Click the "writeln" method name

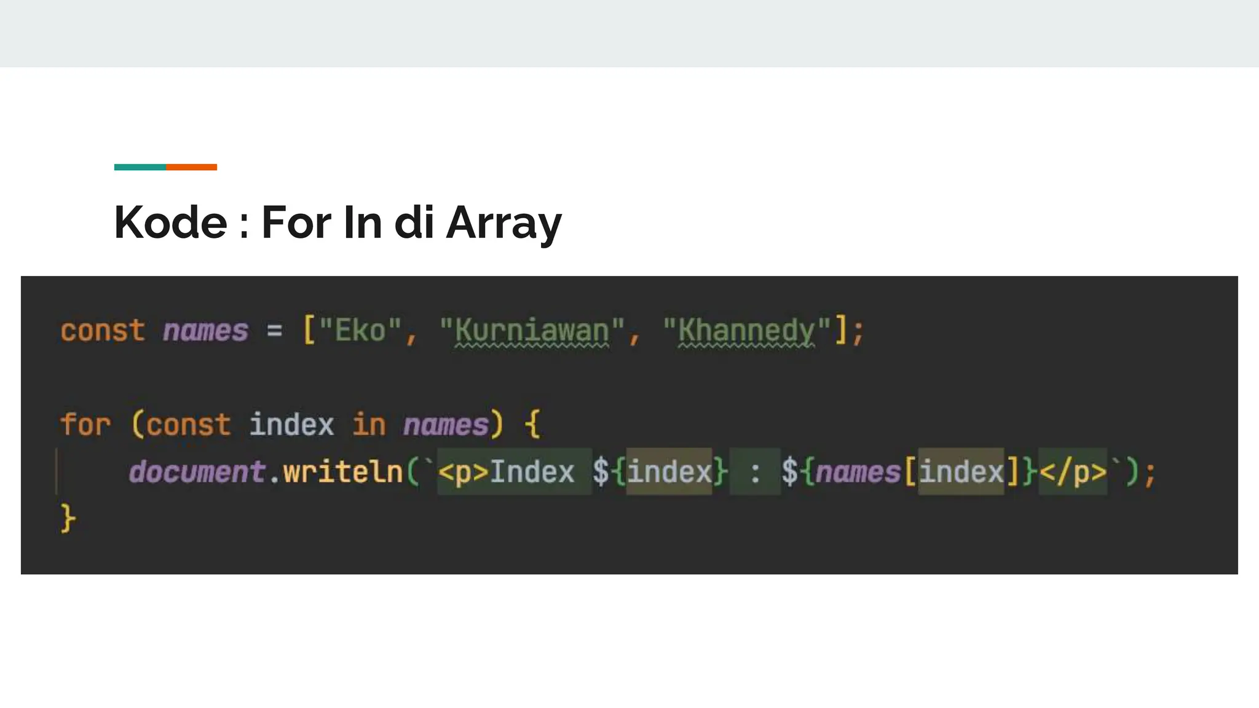pyautogui.click(x=342, y=472)
